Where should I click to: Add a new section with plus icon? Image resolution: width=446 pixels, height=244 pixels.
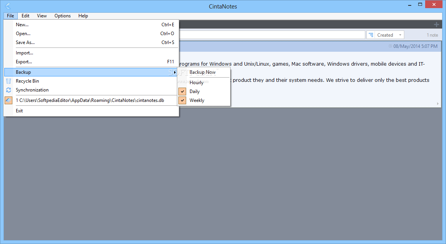coord(436,25)
